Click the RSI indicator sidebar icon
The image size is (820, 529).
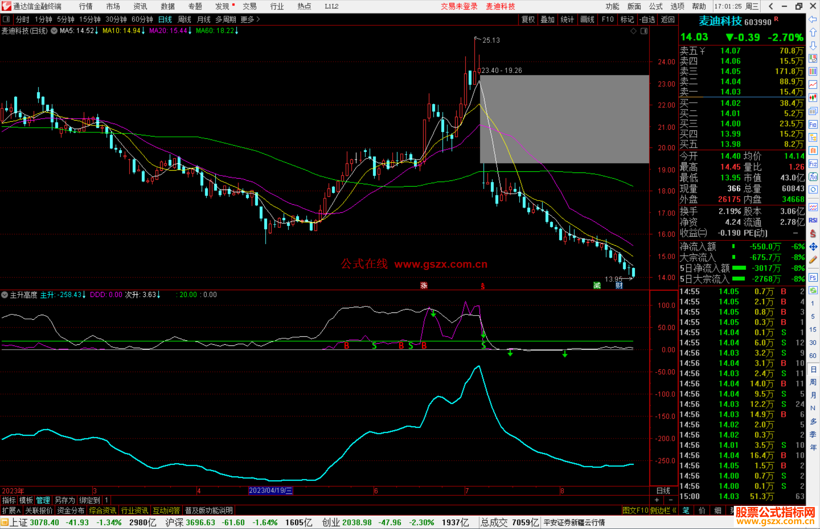point(813,220)
